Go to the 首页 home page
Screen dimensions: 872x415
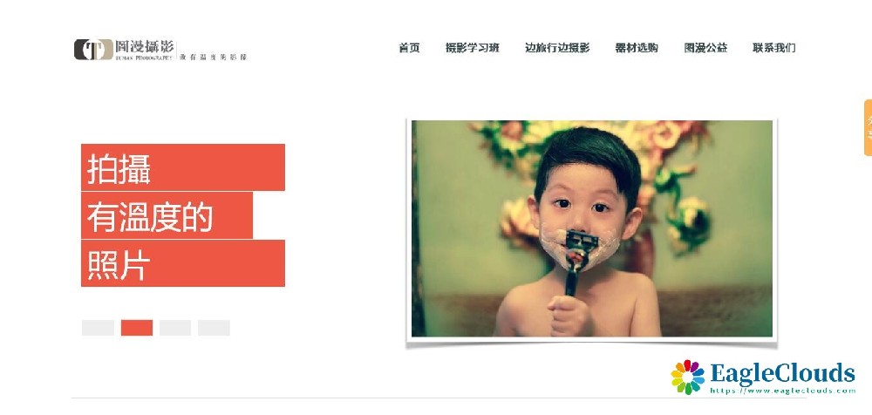(x=409, y=48)
